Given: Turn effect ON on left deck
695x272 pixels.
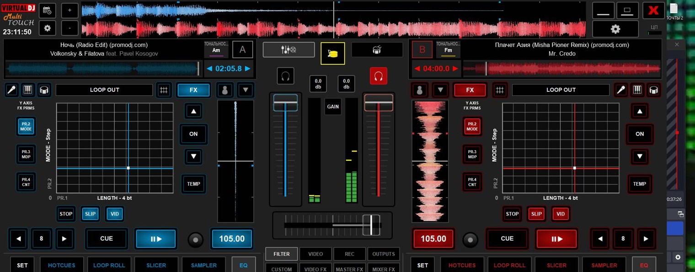Looking at the screenshot, I should coord(193,134).
